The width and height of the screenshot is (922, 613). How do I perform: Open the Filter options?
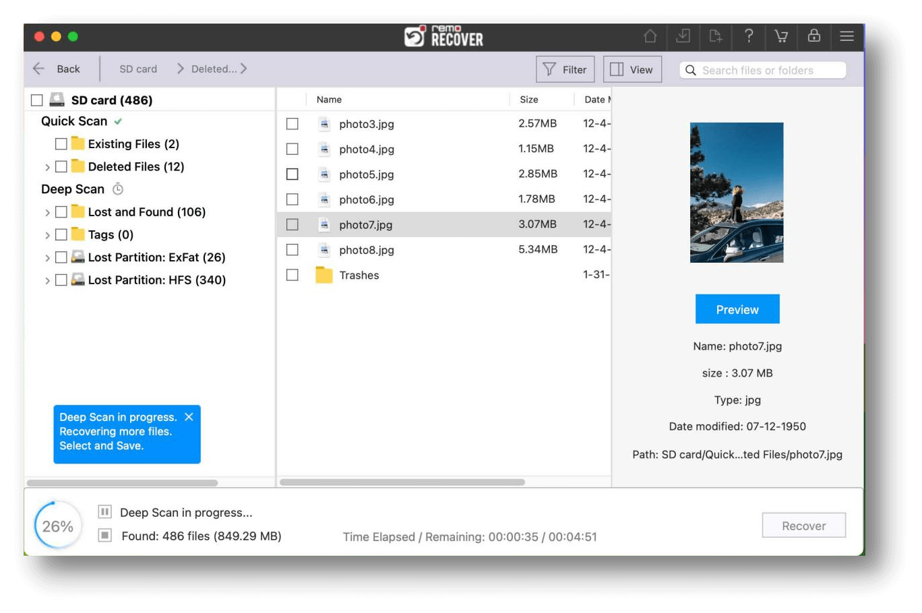(x=565, y=69)
